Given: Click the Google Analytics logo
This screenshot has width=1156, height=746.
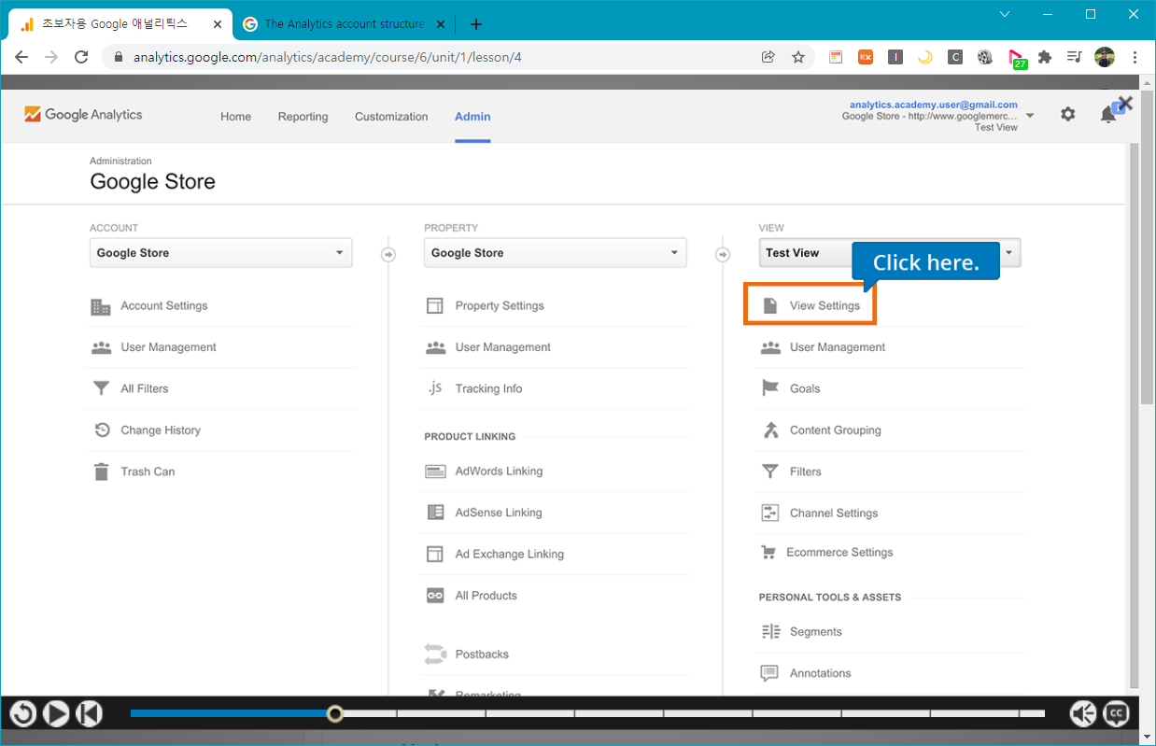Looking at the screenshot, I should point(83,114).
